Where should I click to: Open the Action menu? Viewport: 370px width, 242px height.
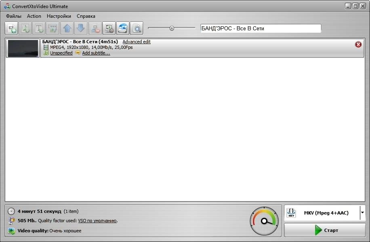point(34,16)
